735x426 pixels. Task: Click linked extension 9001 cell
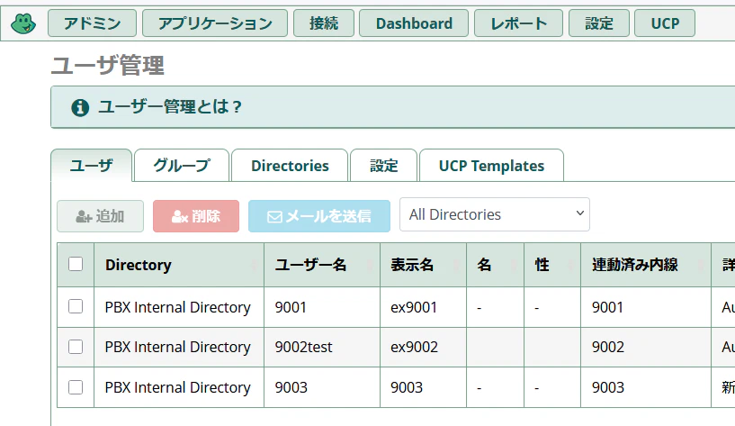(646, 307)
